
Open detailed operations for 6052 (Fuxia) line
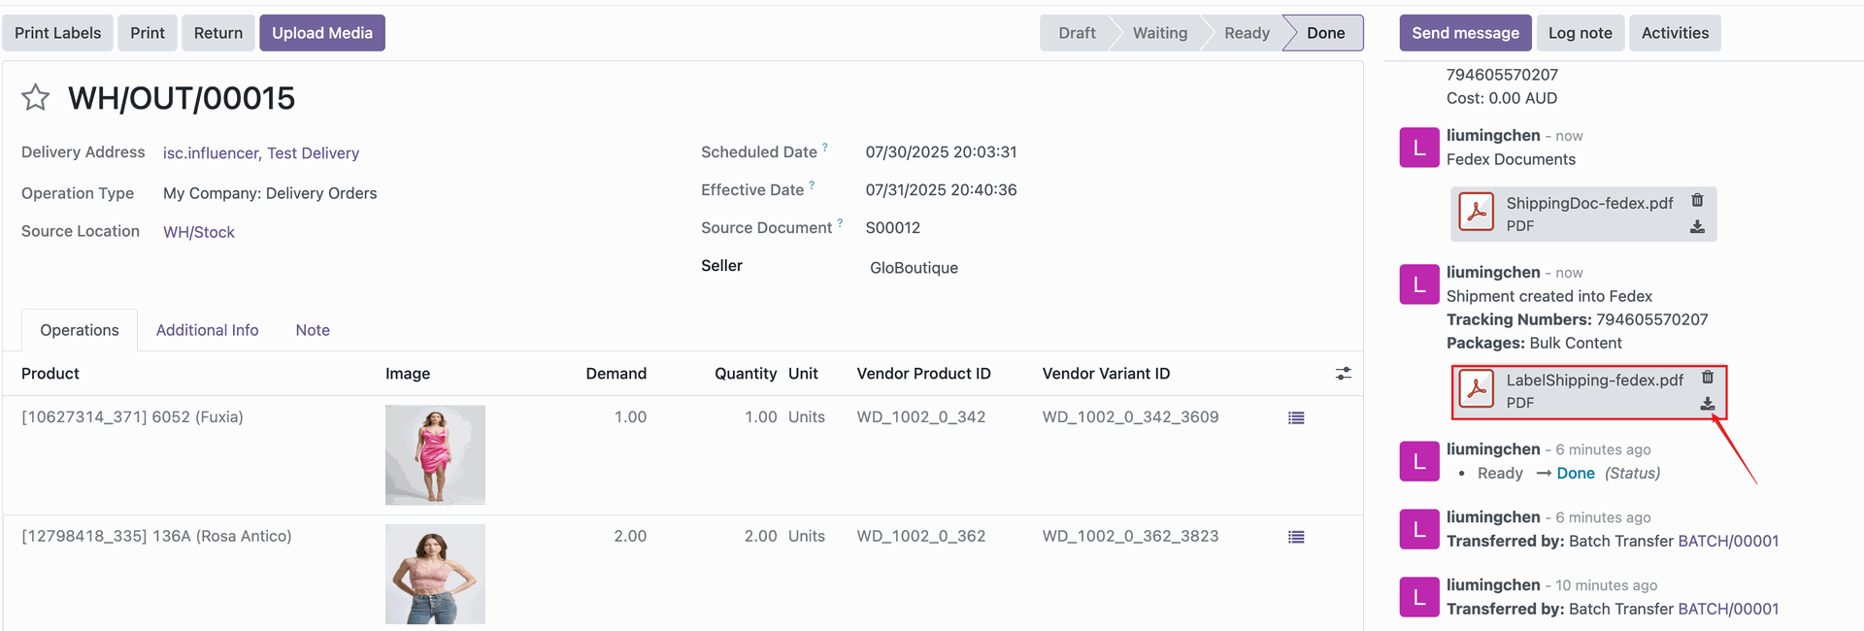pyautogui.click(x=1296, y=417)
